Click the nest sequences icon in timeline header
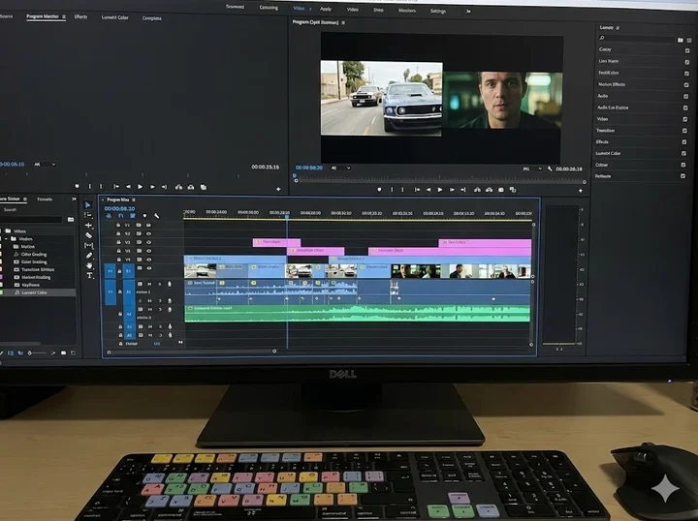 pyautogui.click(x=109, y=216)
